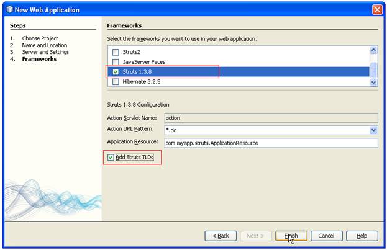Uncheck the Struts 1.3.8 checkbox
This screenshot has width=387, height=250.
click(116, 72)
